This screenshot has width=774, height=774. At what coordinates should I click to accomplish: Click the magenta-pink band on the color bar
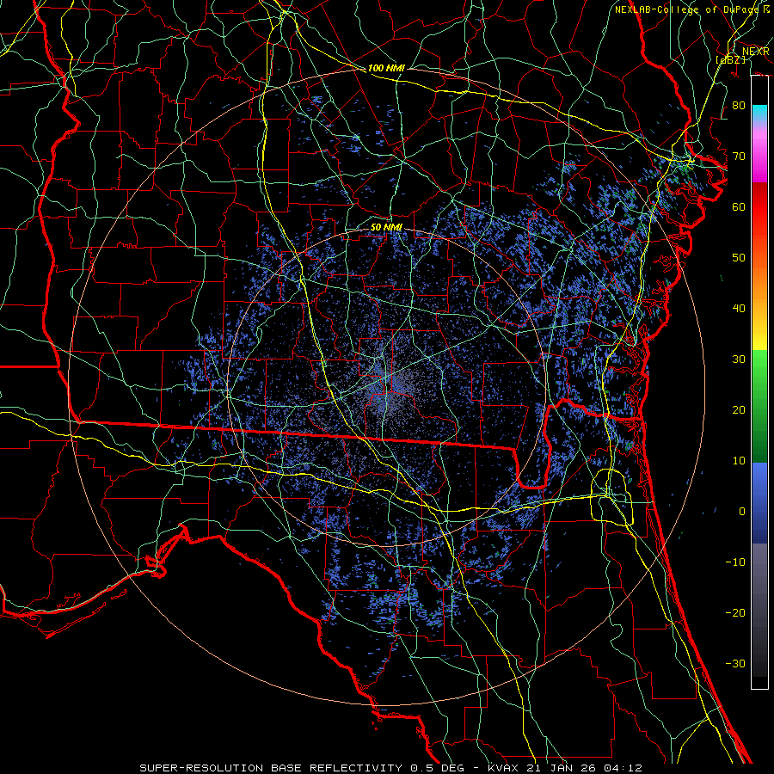pos(759,158)
